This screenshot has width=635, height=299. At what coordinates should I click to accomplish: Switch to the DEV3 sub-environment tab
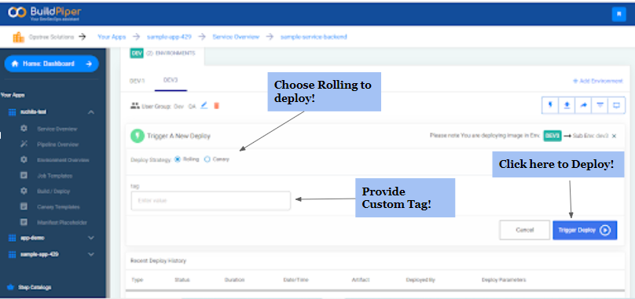(171, 81)
